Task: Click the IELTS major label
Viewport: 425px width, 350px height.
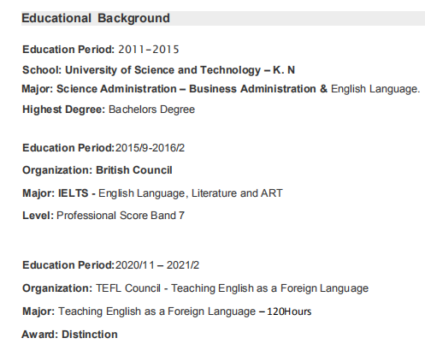Action: [74, 193]
